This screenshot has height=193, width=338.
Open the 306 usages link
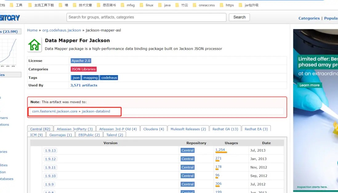tap(218, 183)
